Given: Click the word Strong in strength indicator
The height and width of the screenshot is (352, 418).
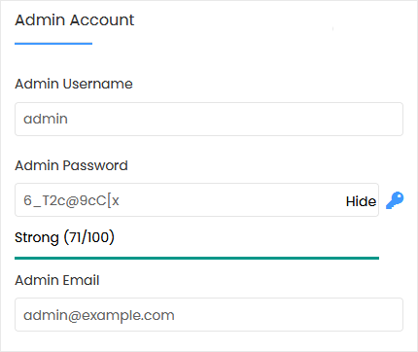Looking at the screenshot, I should pos(37,237).
